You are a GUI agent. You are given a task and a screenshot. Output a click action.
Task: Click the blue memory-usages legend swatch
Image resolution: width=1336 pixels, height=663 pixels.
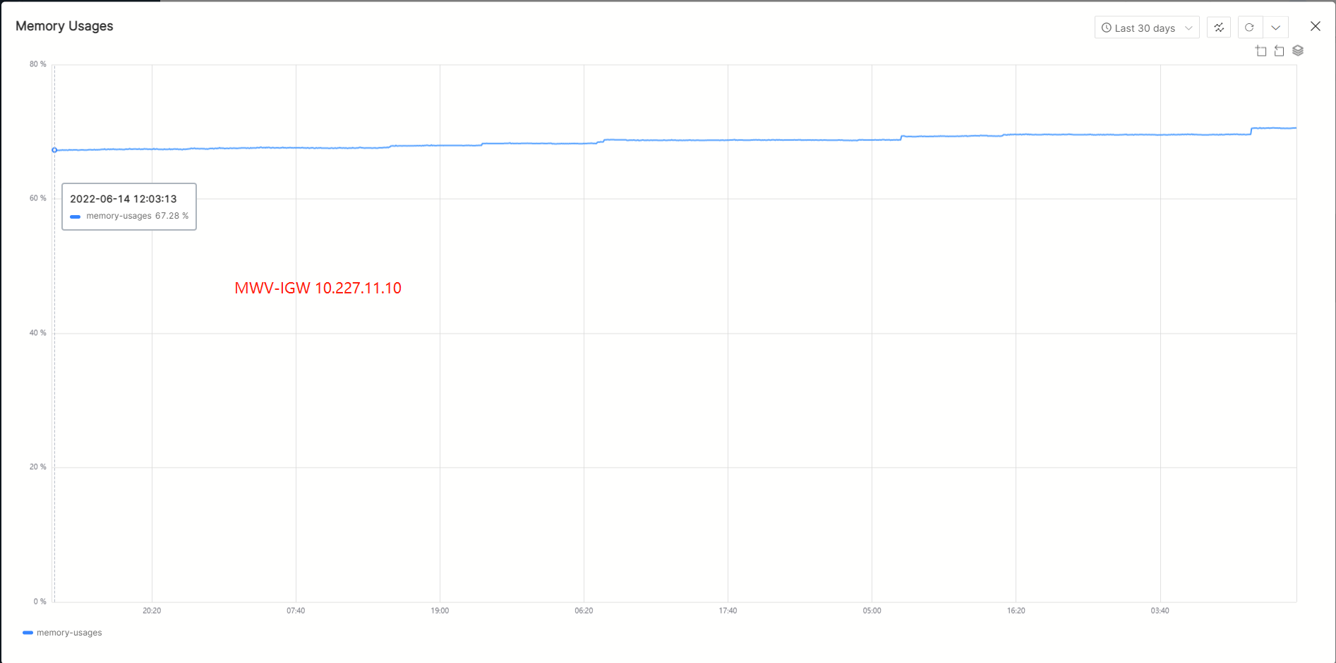click(28, 633)
